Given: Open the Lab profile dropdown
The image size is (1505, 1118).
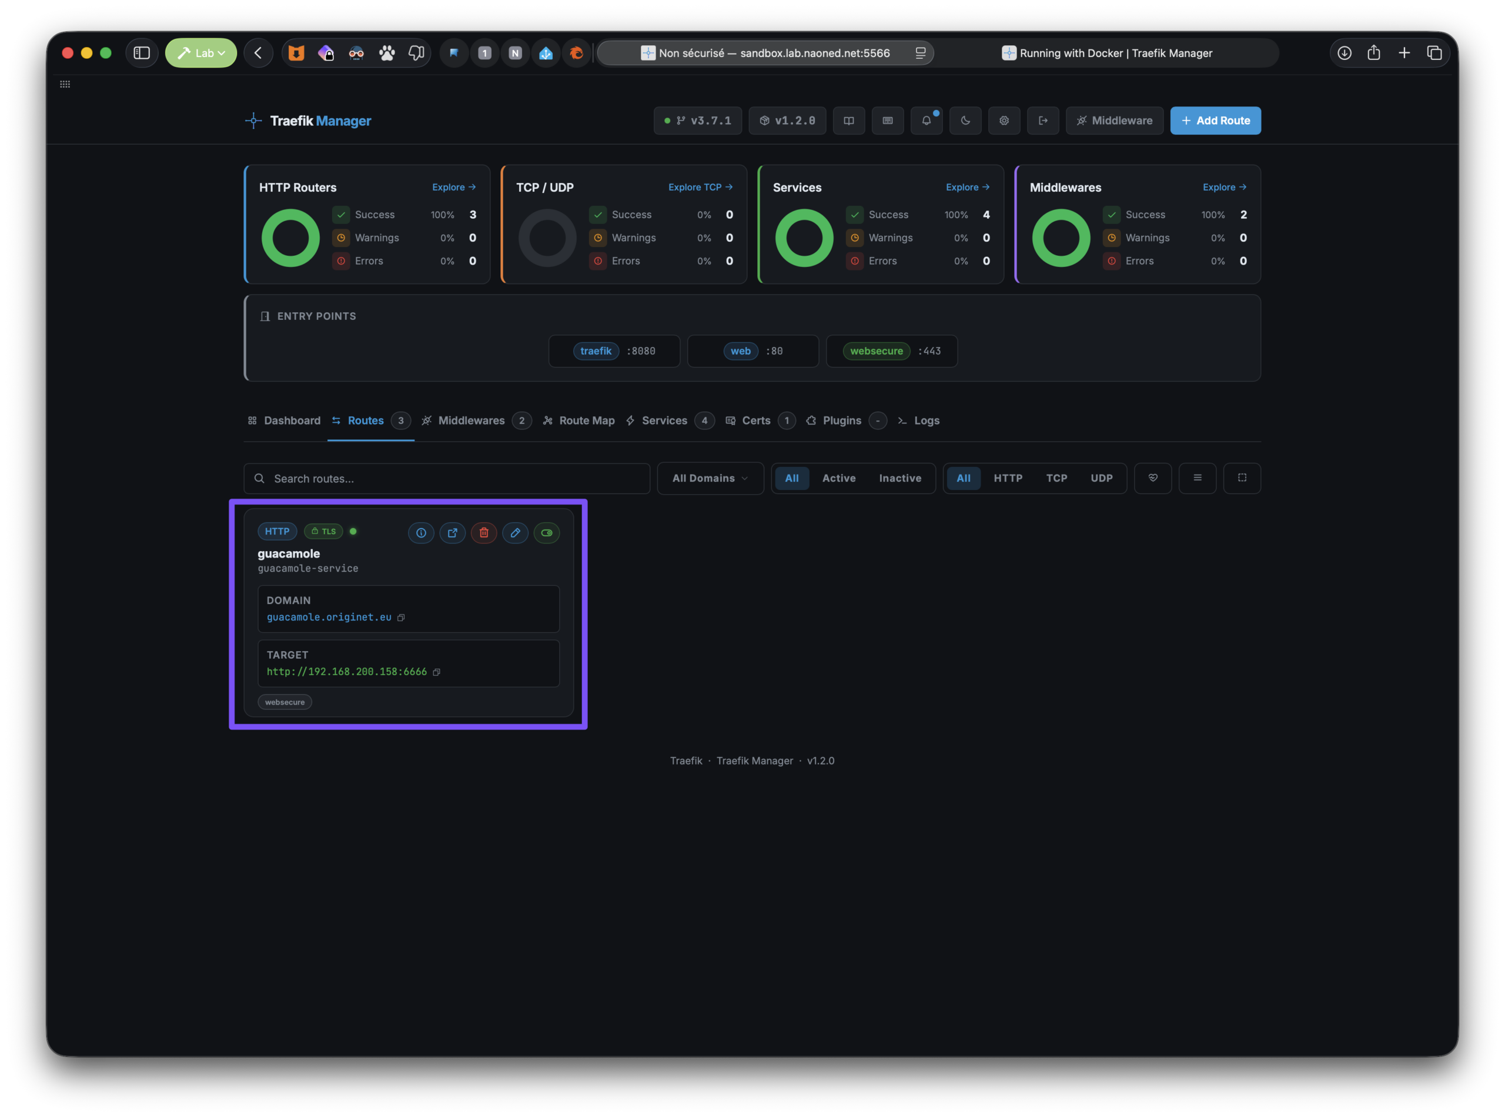Looking at the screenshot, I should (201, 53).
